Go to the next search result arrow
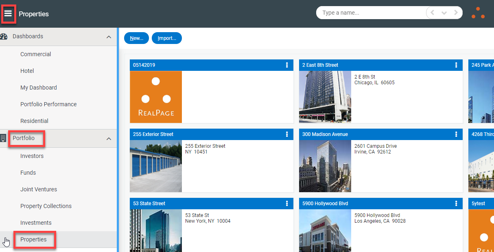The width and height of the screenshot is (494, 252). tap(456, 13)
